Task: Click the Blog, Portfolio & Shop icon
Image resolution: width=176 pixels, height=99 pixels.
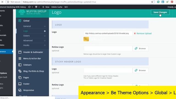Action: pos(20,71)
